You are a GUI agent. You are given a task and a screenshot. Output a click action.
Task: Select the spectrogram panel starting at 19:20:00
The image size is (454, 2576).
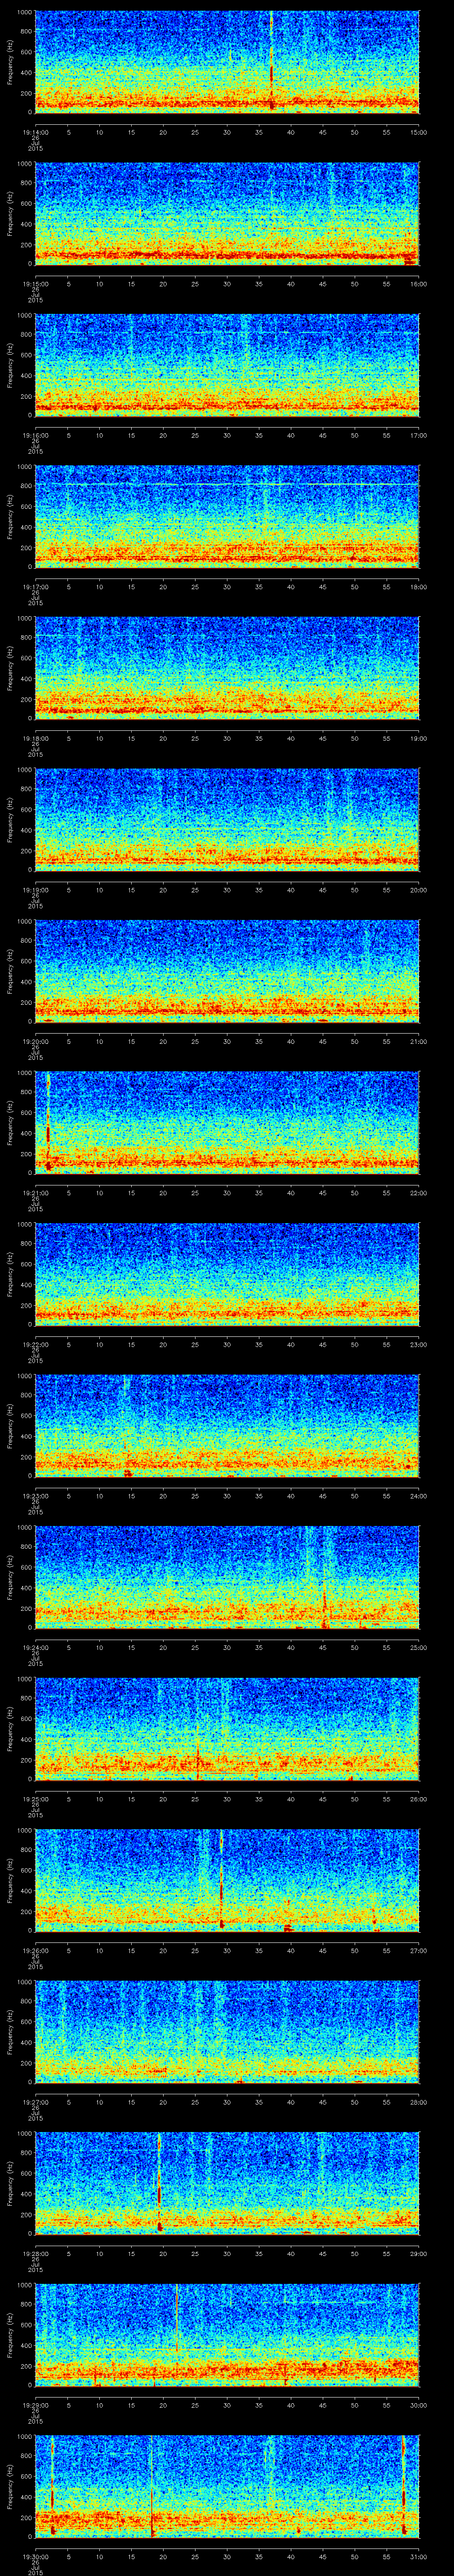pyautogui.click(x=227, y=971)
